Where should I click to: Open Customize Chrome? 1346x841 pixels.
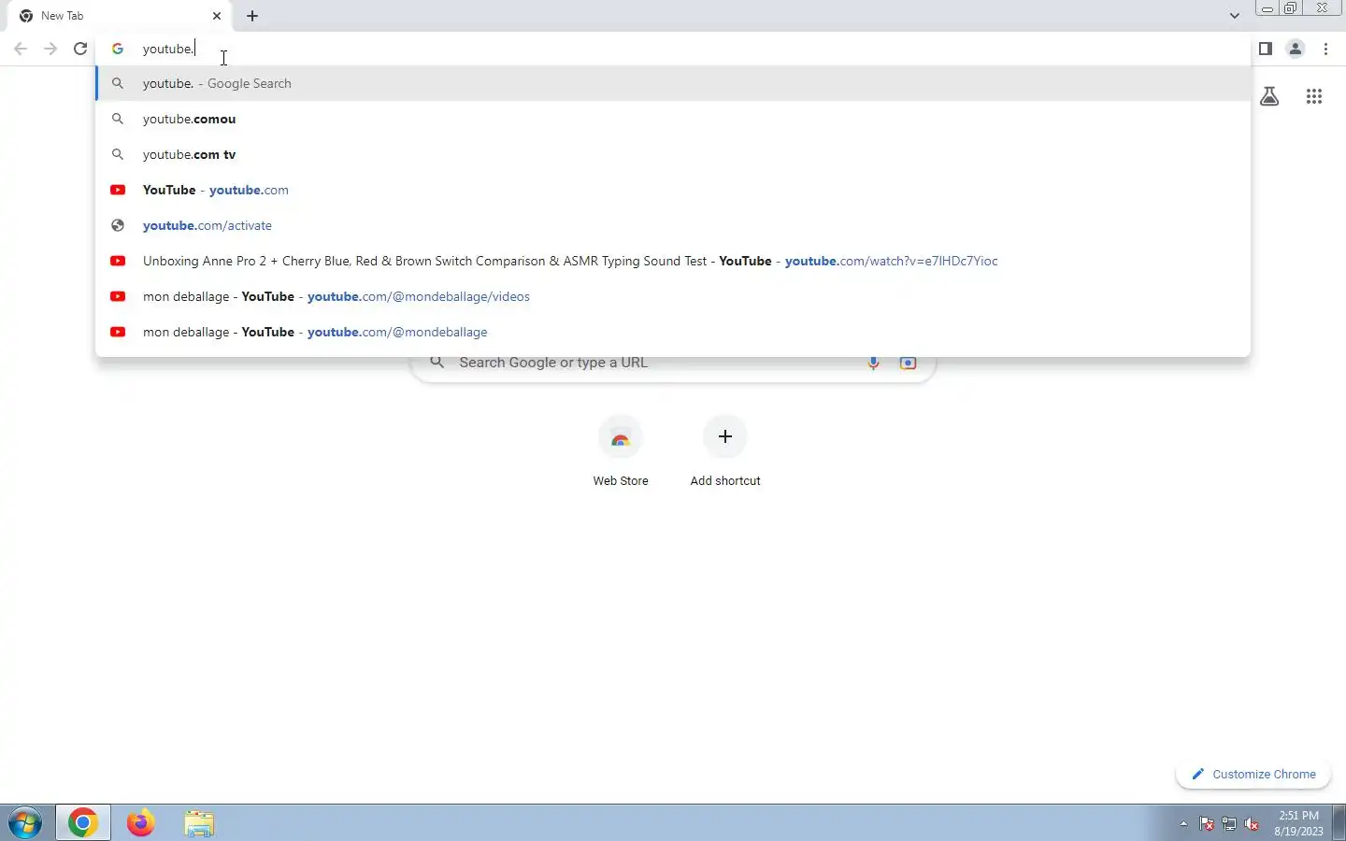click(x=1253, y=774)
